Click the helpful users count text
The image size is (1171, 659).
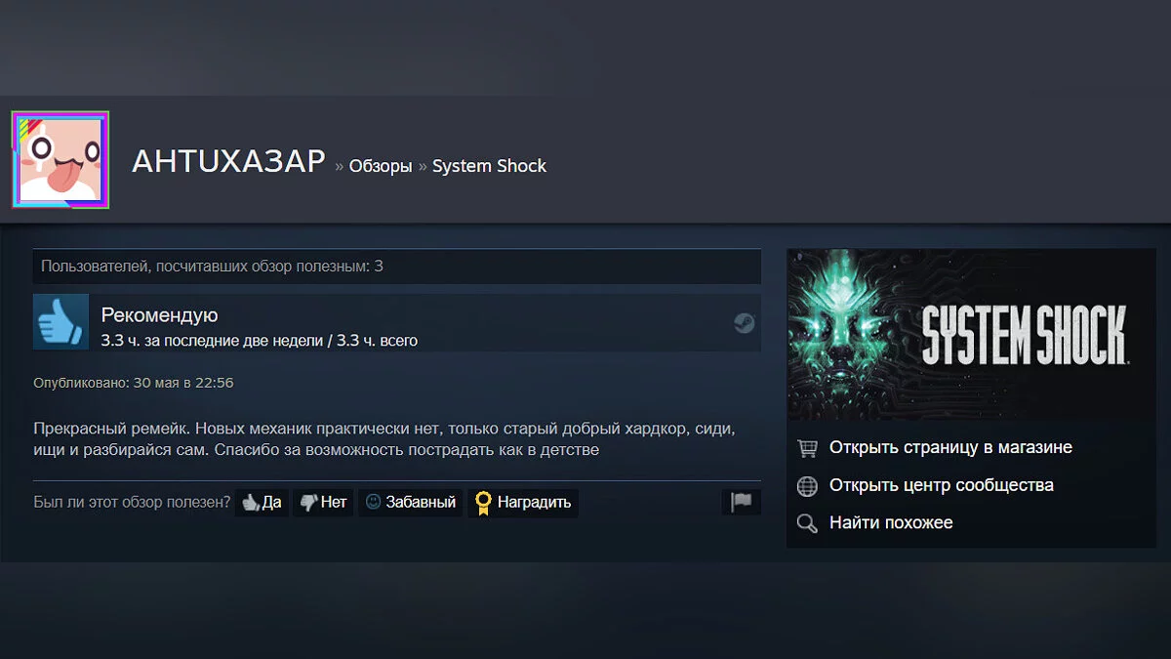(212, 266)
